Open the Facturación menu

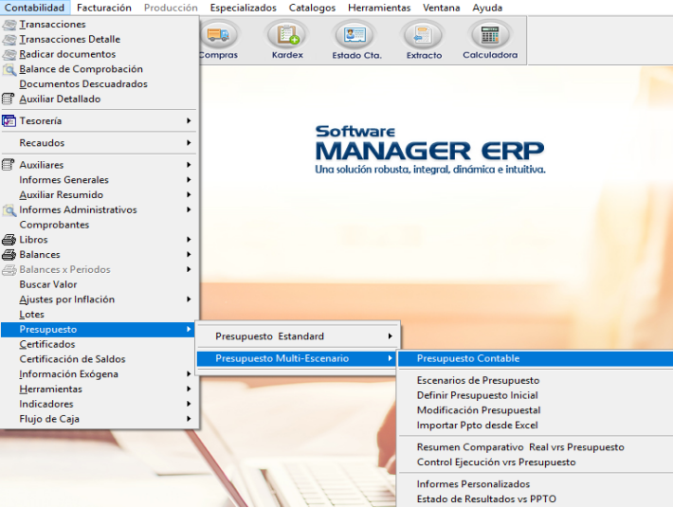(x=104, y=8)
